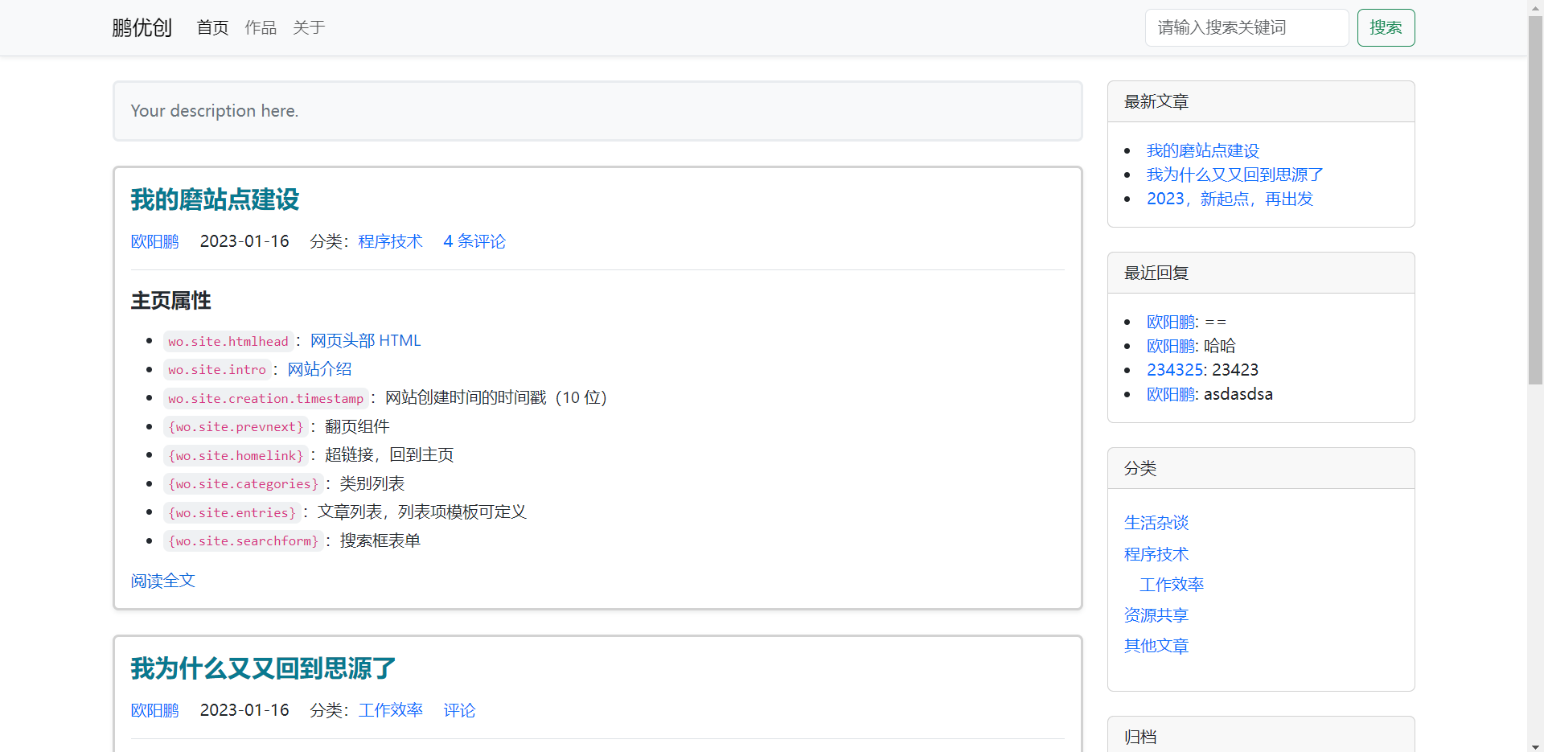Open the 4 条评论 comments link

click(x=474, y=241)
